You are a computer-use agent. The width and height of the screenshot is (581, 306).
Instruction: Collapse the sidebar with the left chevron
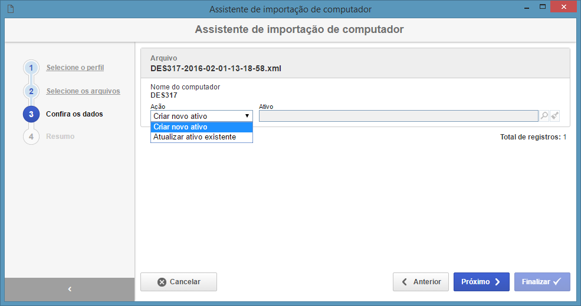tap(70, 289)
